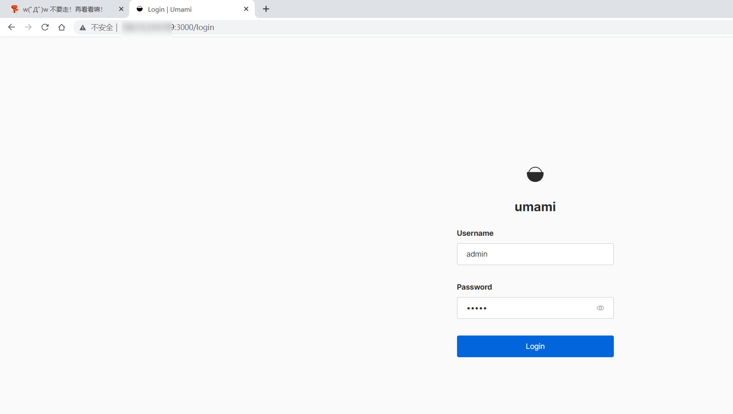The width and height of the screenshot is (733, 414).
Task: Click the Umami tab favicon
Action: pos(140,9)
